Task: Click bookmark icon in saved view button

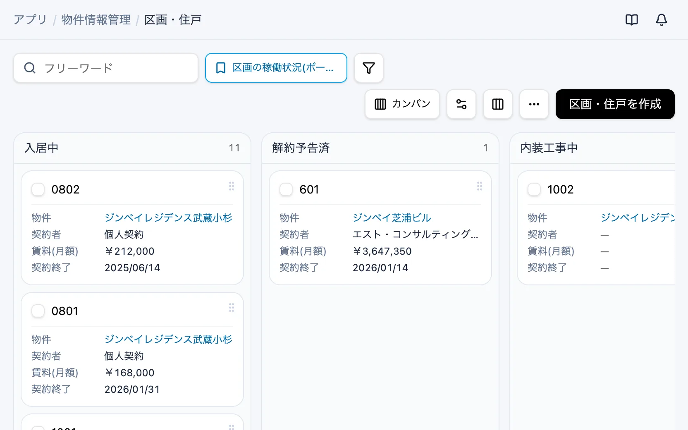Action: point(221,68)
